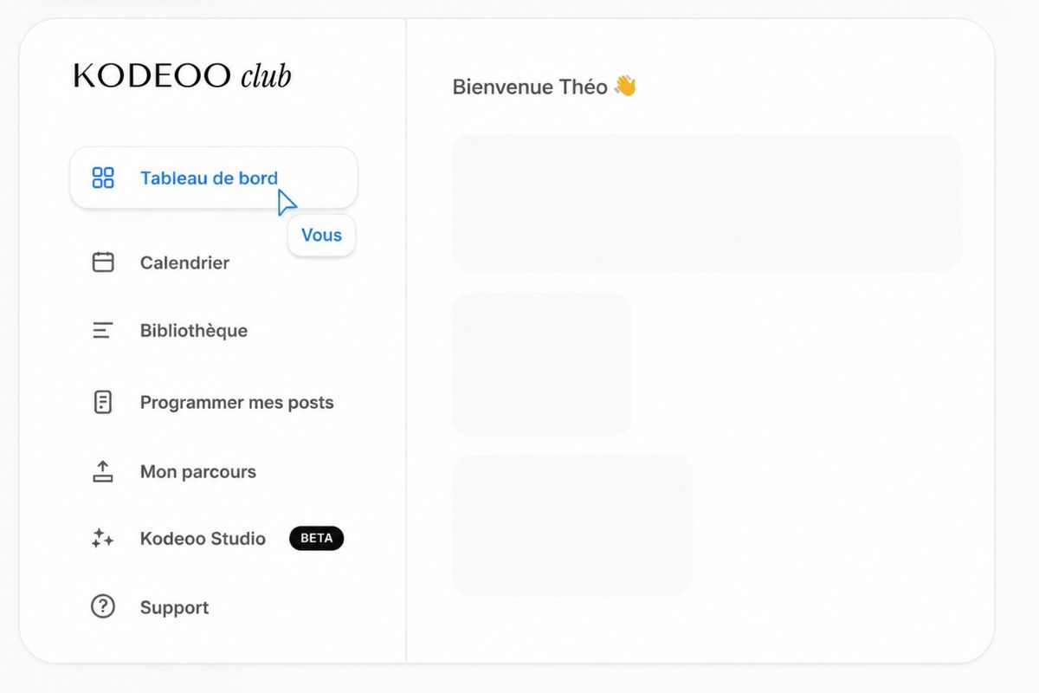Go to Bibliothèque section
Screen dimensions: 1039x693
(x=194, y=331)
